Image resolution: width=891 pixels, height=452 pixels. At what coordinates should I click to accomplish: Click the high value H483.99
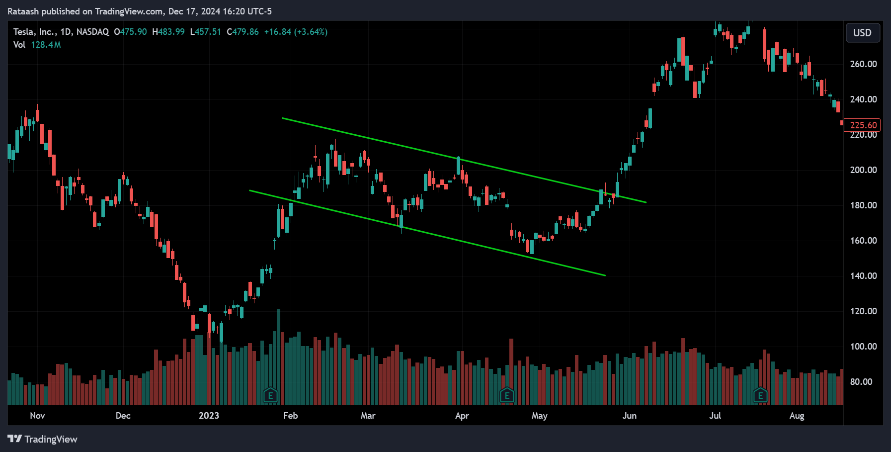coord(168,32)
